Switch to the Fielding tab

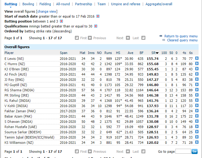coord(45,4)
